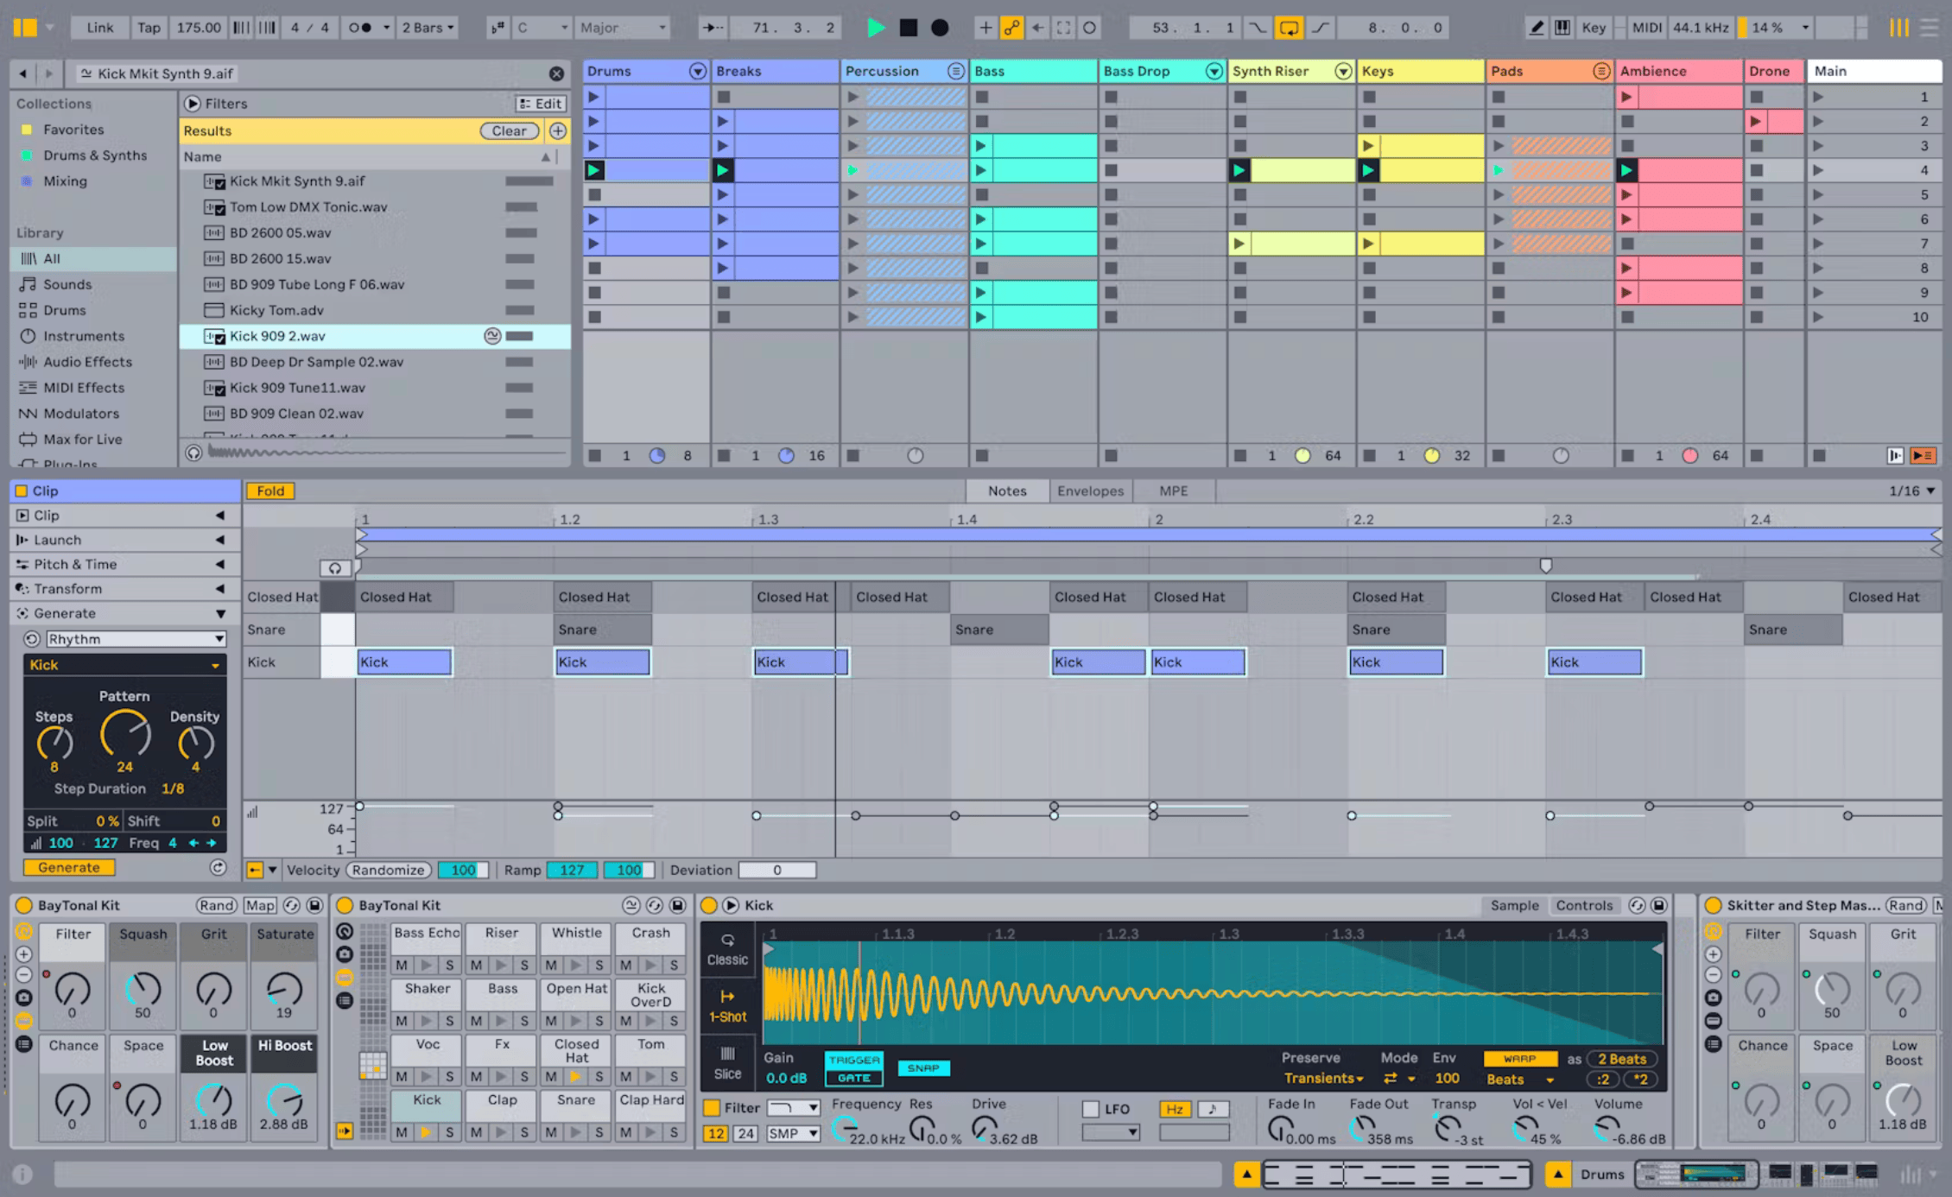Turn the Density knob in the Rhythm generator
1952x1197 pixels.
click(x=194, y=741)
